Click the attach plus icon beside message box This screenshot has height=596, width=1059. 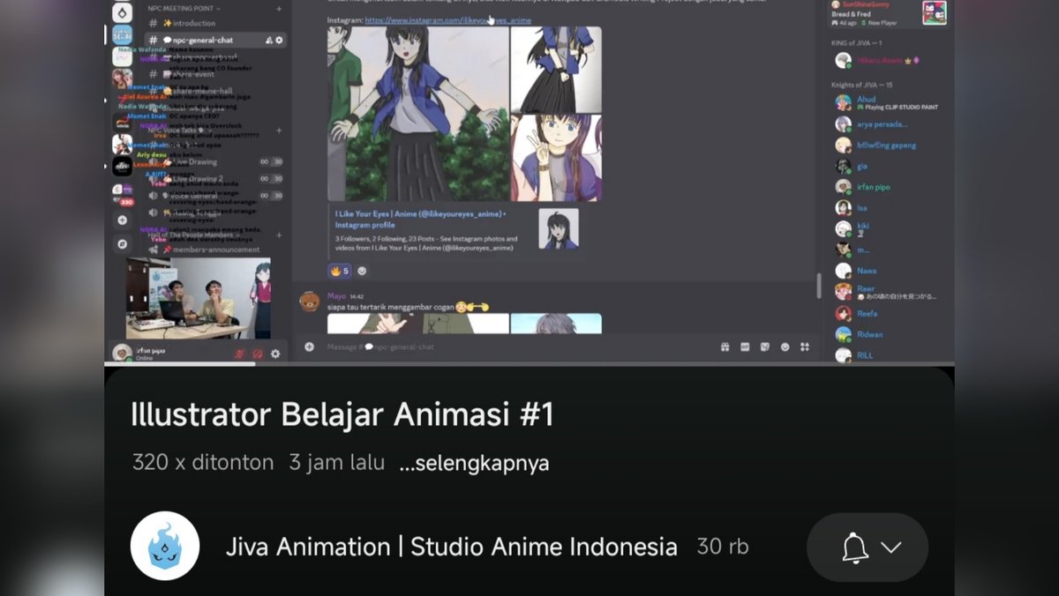point(309,347)
